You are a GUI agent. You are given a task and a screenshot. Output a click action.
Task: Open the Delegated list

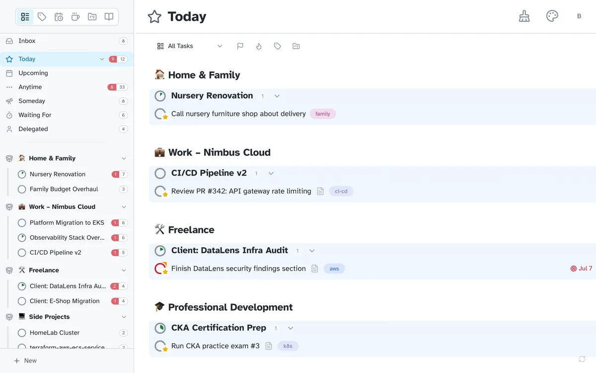tap(67, 129)
